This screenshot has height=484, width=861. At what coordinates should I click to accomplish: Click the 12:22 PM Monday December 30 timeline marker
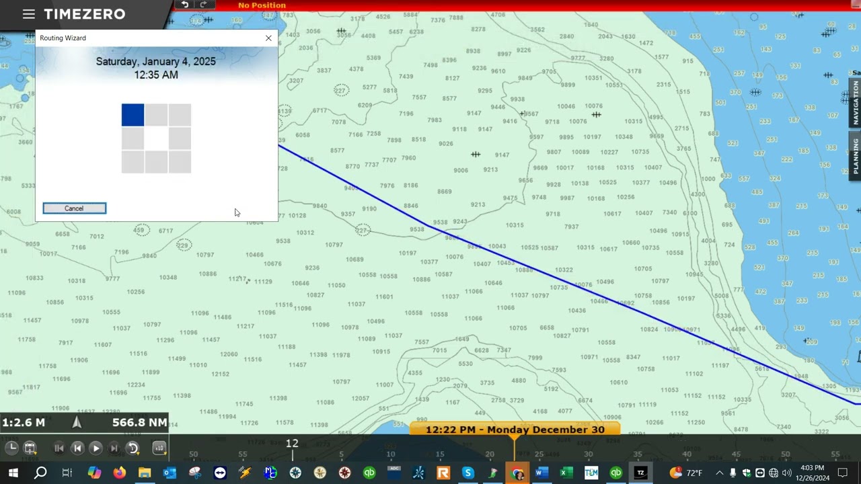coord(515,430)
